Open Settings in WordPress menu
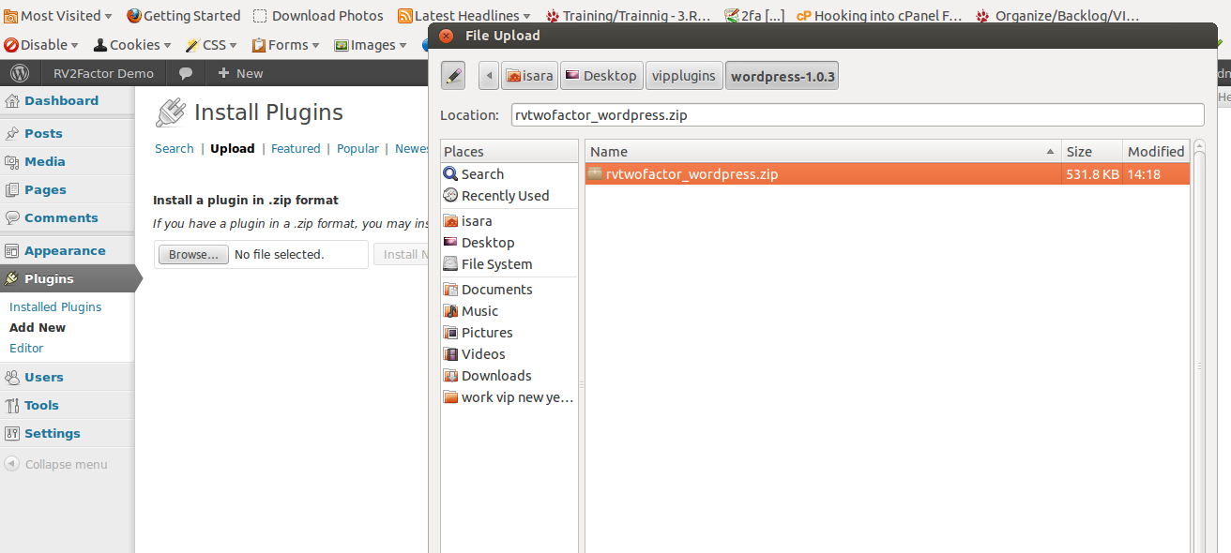Screen dimensions: 1231x553 (67, 433)
